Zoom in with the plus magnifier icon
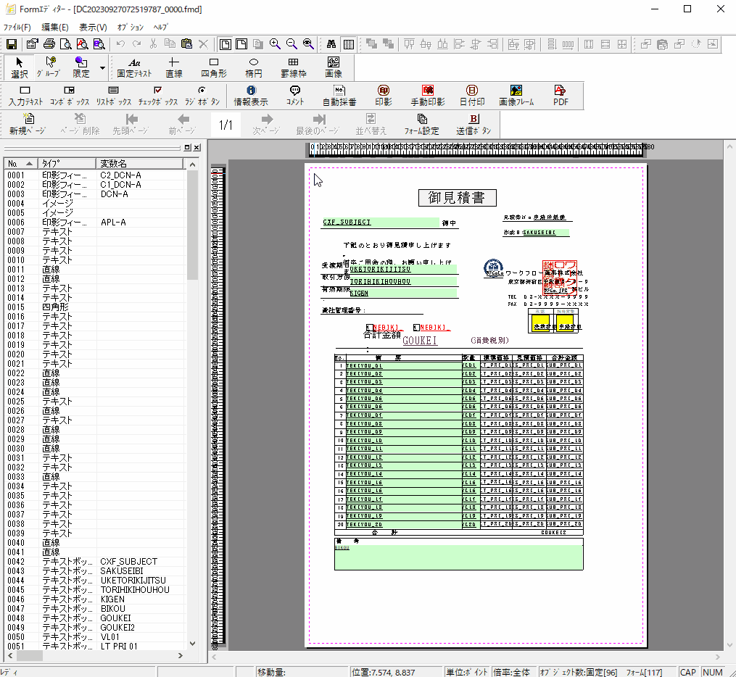This screenshot has width=736, height=677. [275, 44]
